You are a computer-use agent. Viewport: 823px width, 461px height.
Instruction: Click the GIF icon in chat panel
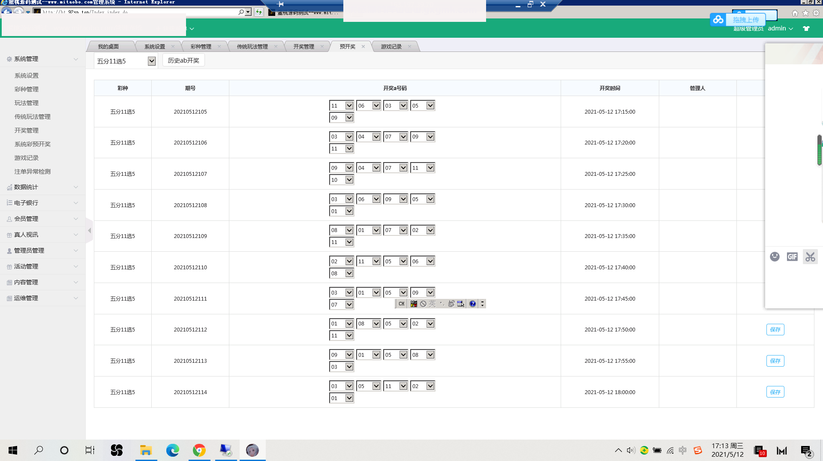coord(792,256)
